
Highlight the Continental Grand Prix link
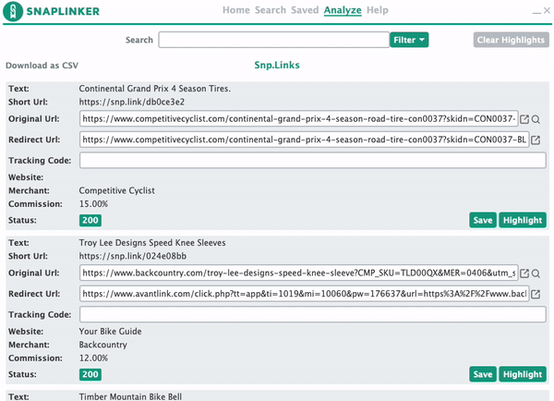click(x=523, y=220)
